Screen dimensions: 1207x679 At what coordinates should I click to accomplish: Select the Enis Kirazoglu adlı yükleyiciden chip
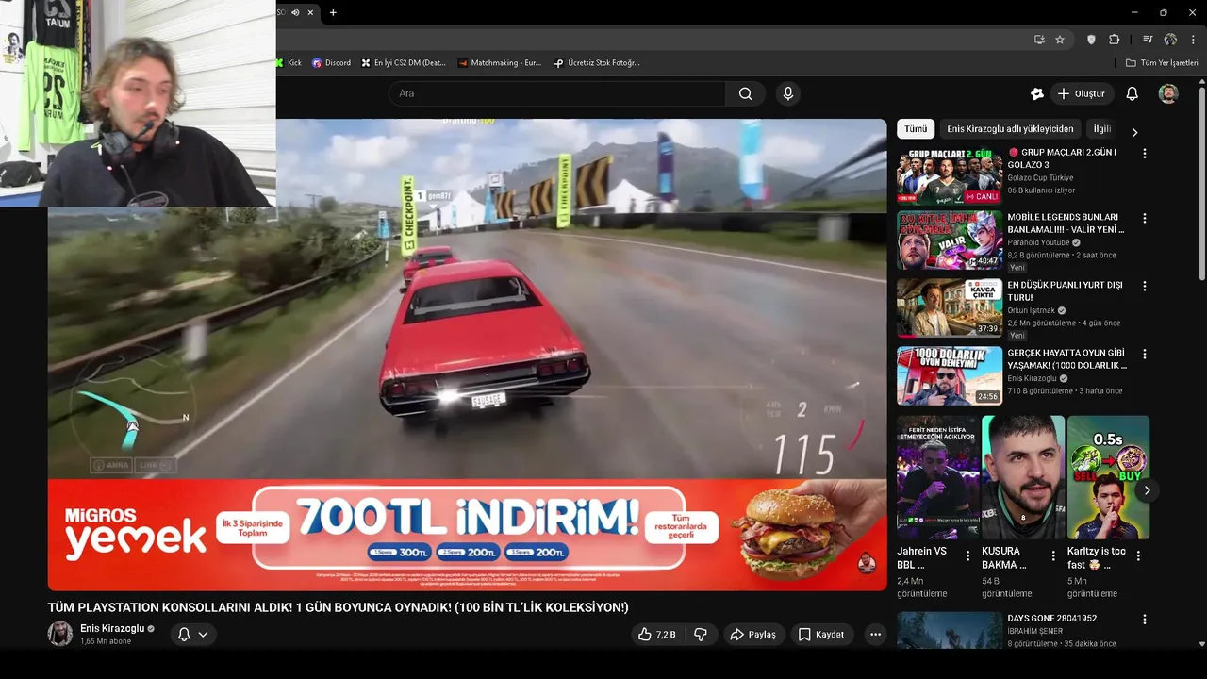click(x=1010, y=129)
